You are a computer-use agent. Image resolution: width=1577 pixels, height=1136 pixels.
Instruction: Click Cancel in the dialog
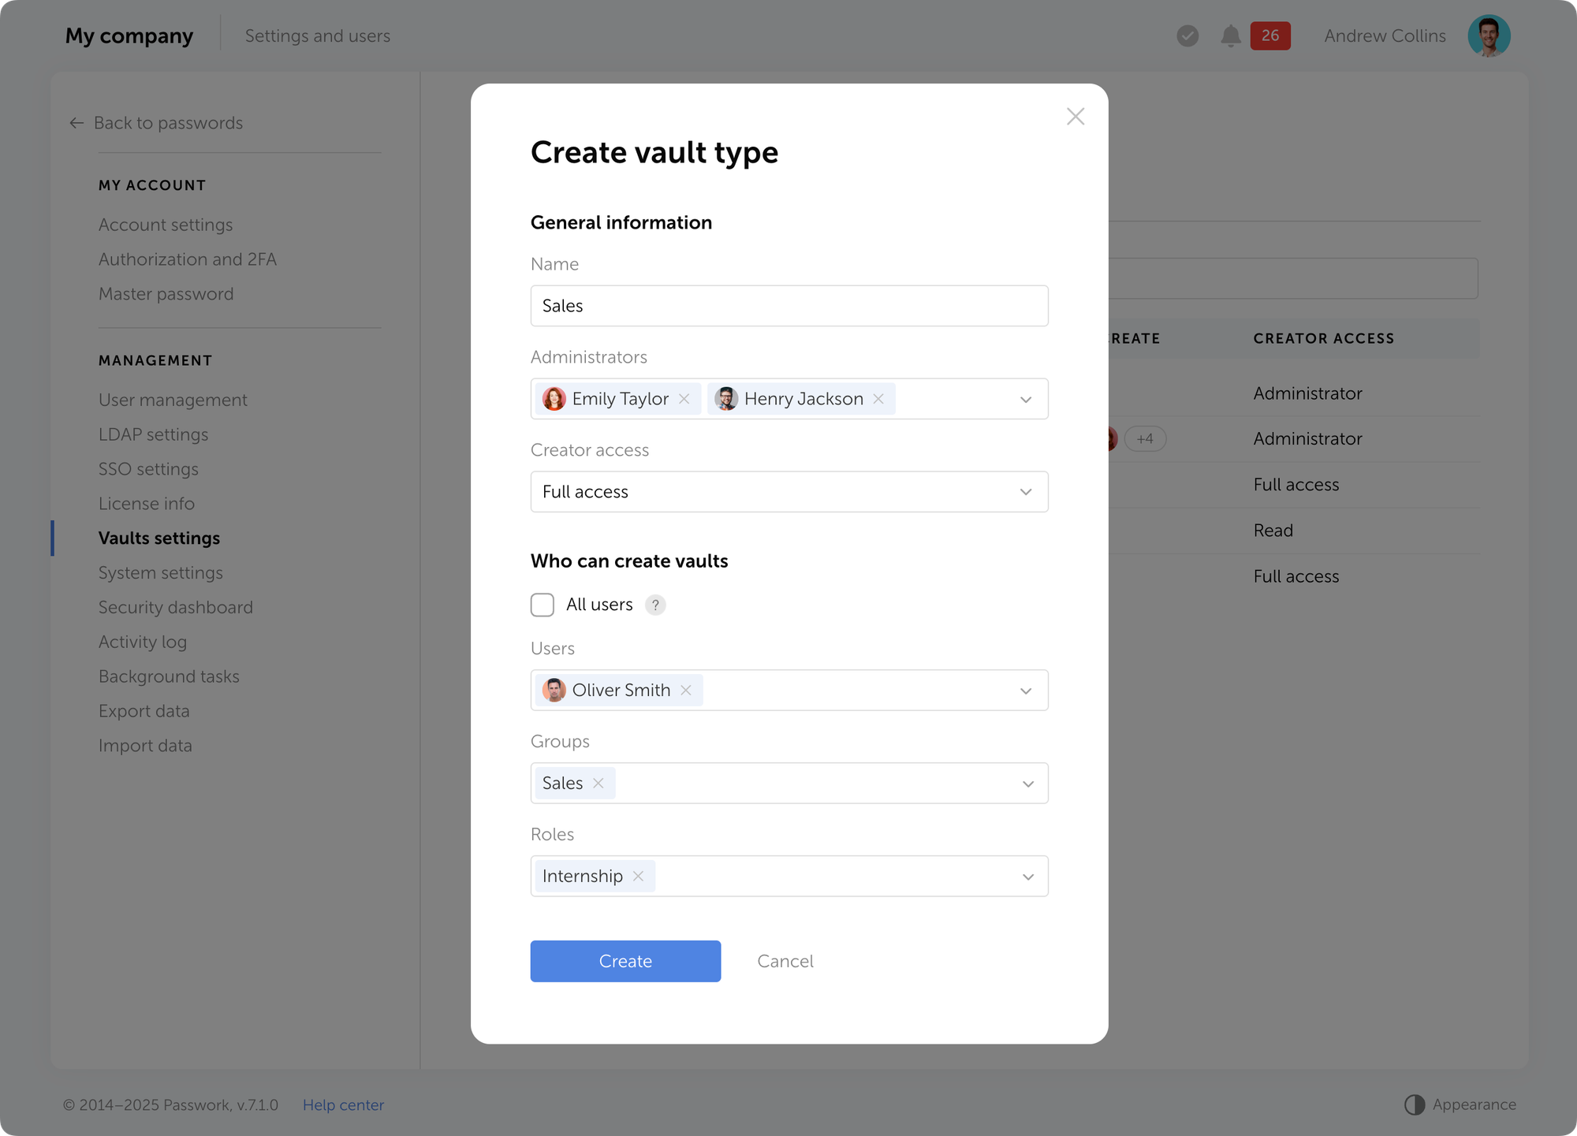pyautogui.click(x=785, y=961)
